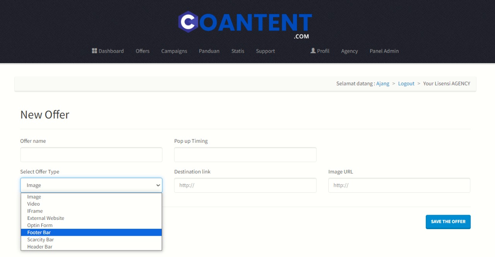Click the Logout link
This screenshot has height=257, width=495.
coord(406,84)
